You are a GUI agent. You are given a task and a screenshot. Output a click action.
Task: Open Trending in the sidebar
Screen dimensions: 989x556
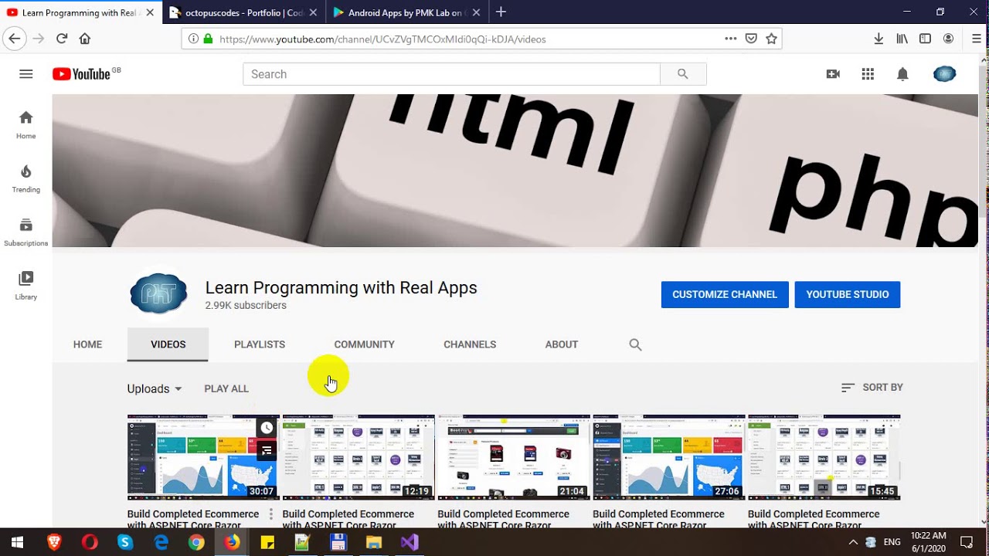click(26, 178)
